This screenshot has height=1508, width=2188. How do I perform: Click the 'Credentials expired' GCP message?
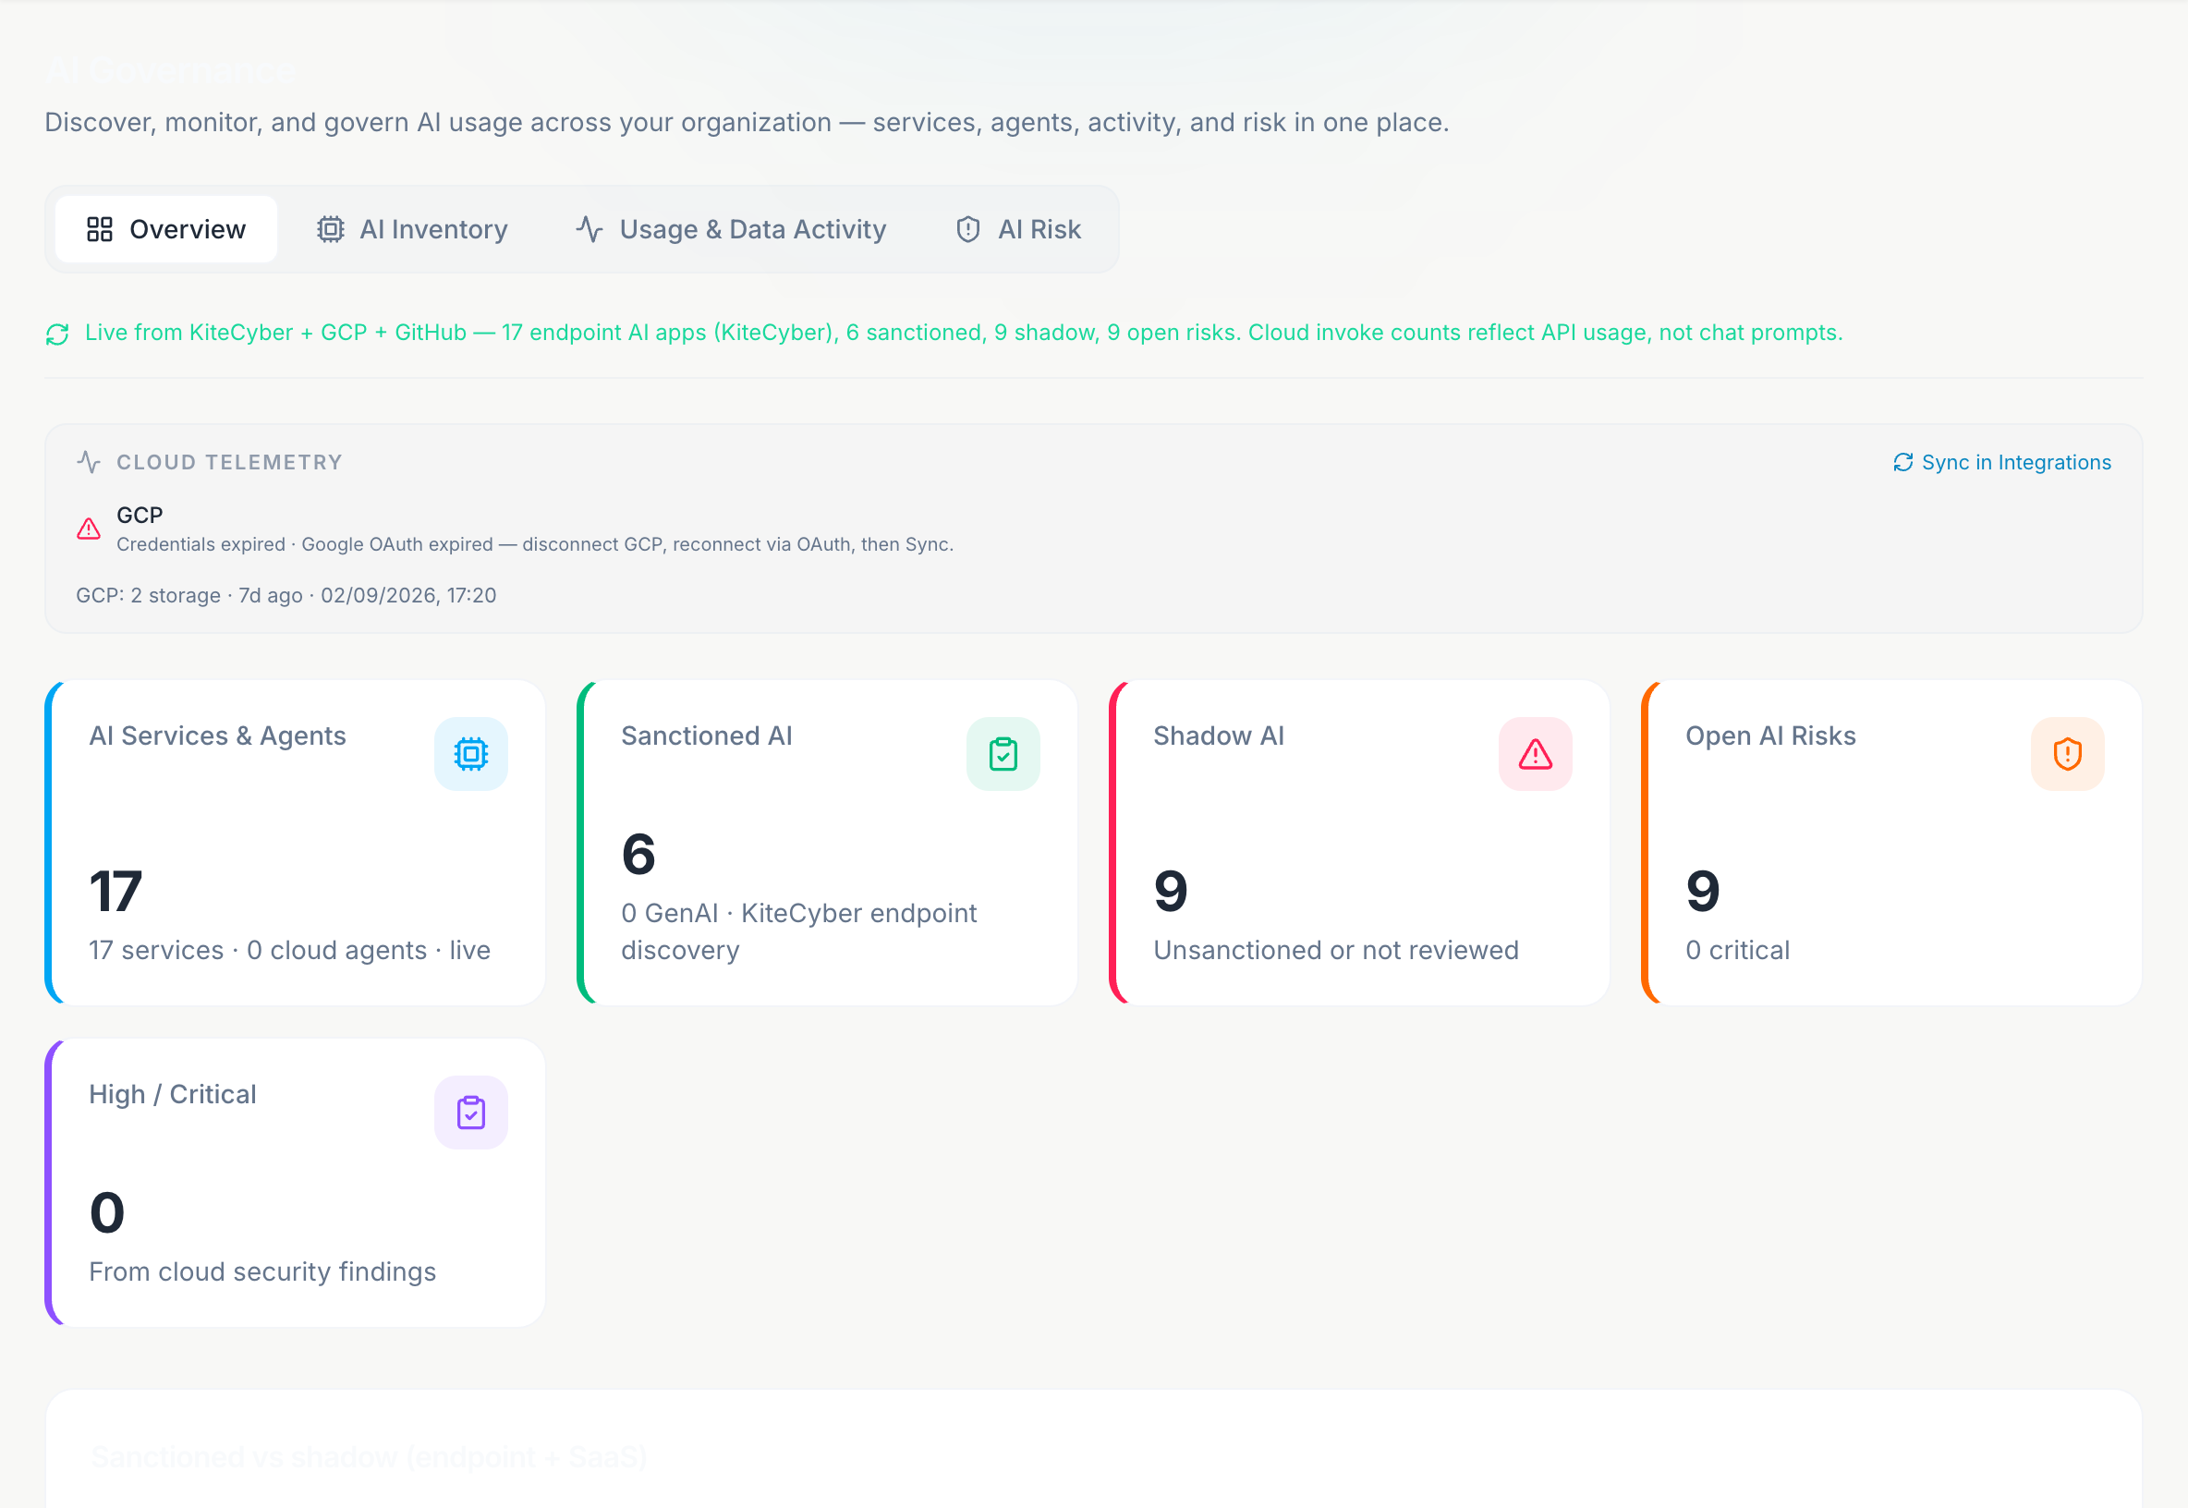[x=535, y=544]
